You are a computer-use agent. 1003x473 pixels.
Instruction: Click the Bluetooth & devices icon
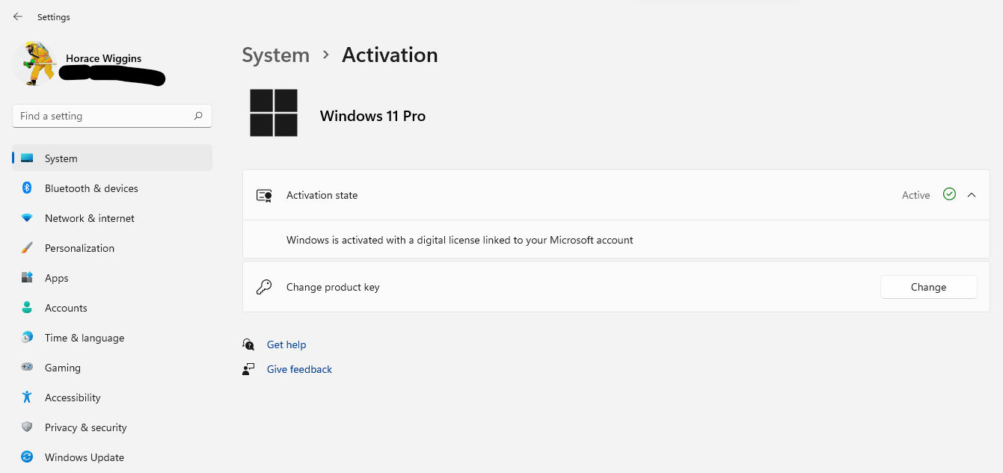coord(27,188)
